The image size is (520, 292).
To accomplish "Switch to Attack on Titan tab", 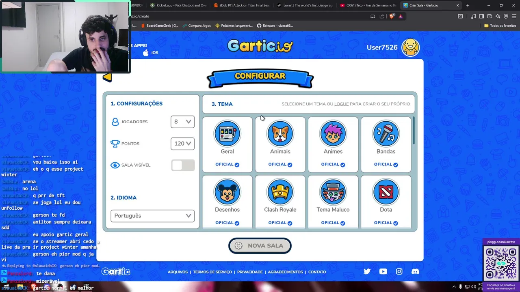I will (x=241, y=5).
